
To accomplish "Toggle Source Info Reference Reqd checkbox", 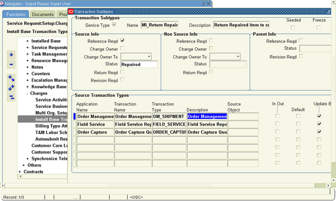I will click(122, 40).
